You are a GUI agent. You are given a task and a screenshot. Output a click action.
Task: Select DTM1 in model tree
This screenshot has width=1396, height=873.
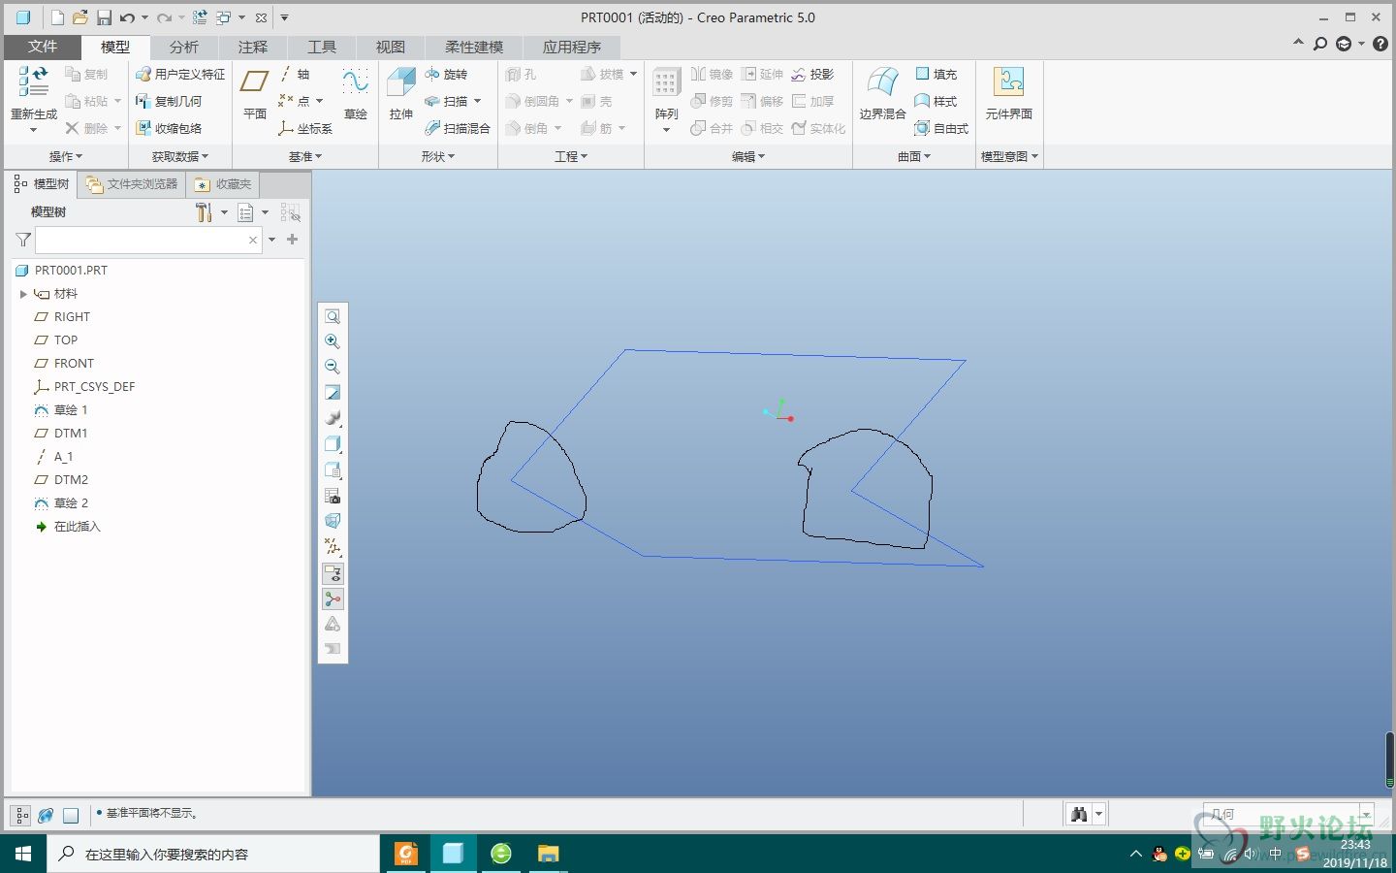pyautogui.click(x=71, y=434)
